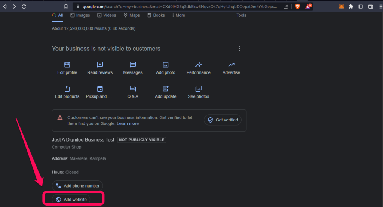This screenshot has width=383, height=207.
Task: Bookmark this page with the bookmark icon
Action: coord(66,7)
